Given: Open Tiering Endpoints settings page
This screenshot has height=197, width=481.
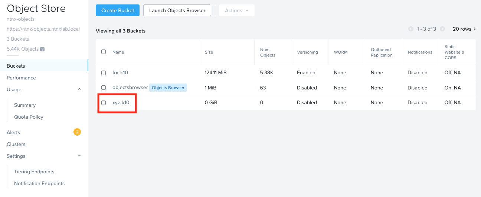Looking at the screenshot, I should (34, 171).
